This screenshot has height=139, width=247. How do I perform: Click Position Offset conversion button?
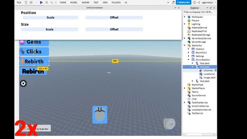click(x=114, y=17)
